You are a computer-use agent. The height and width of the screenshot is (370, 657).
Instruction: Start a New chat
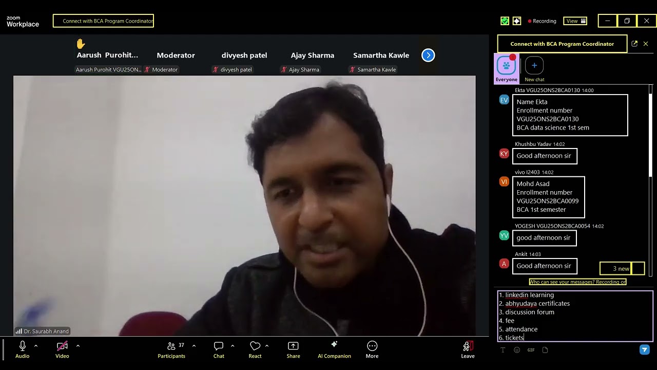tap(534, 69)
